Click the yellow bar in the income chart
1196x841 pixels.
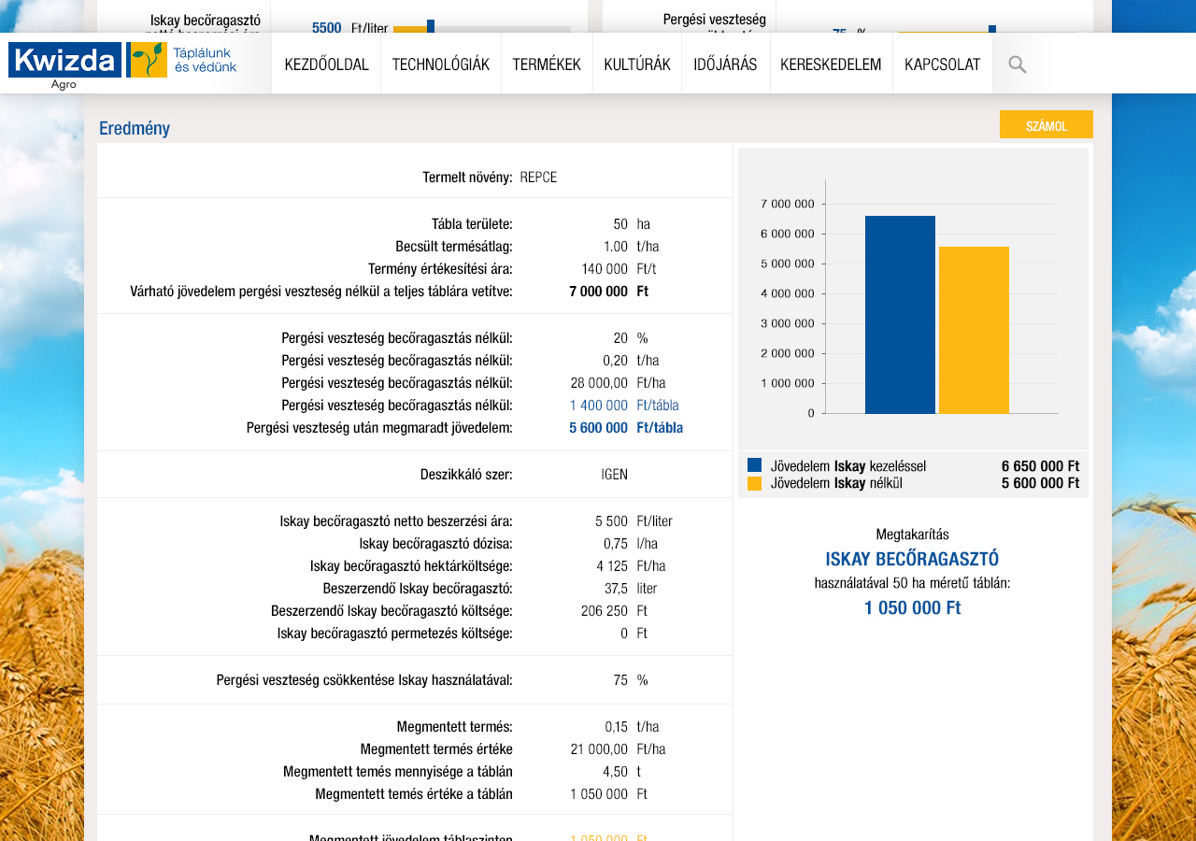point(974,330)
